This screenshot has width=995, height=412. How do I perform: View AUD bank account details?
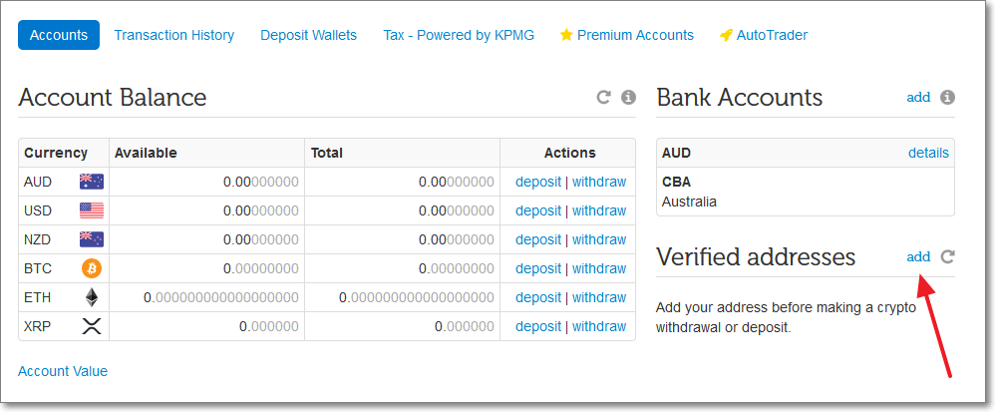[928, 153]
